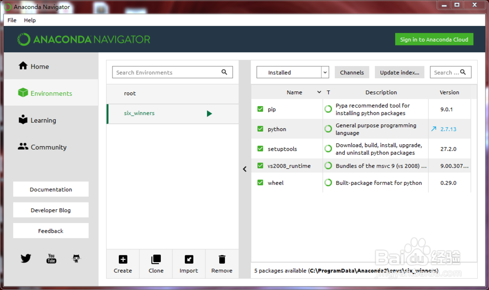
Task: Click the Update index button
Action: [x=400, y=72]
